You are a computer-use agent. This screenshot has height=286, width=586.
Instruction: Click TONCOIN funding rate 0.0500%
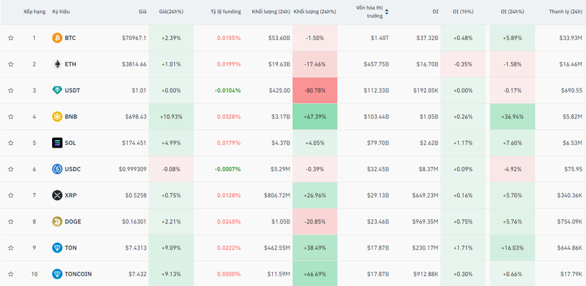coord(229,274)
